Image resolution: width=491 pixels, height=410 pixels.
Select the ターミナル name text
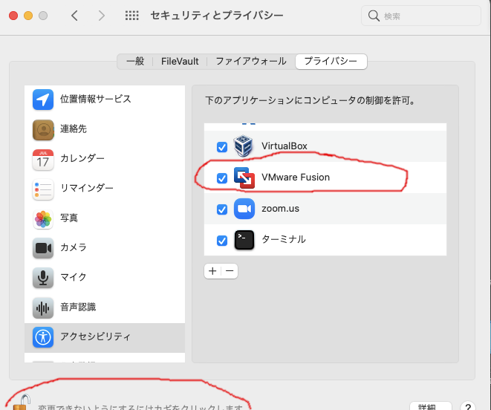pyautogui.click(x=284, y=240)
